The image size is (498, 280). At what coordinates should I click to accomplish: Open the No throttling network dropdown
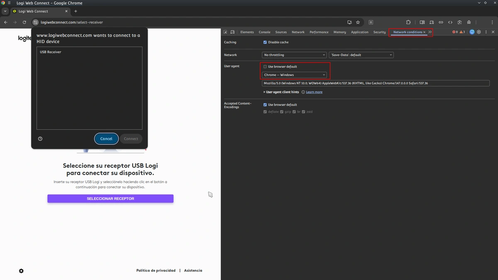(294, 54)
